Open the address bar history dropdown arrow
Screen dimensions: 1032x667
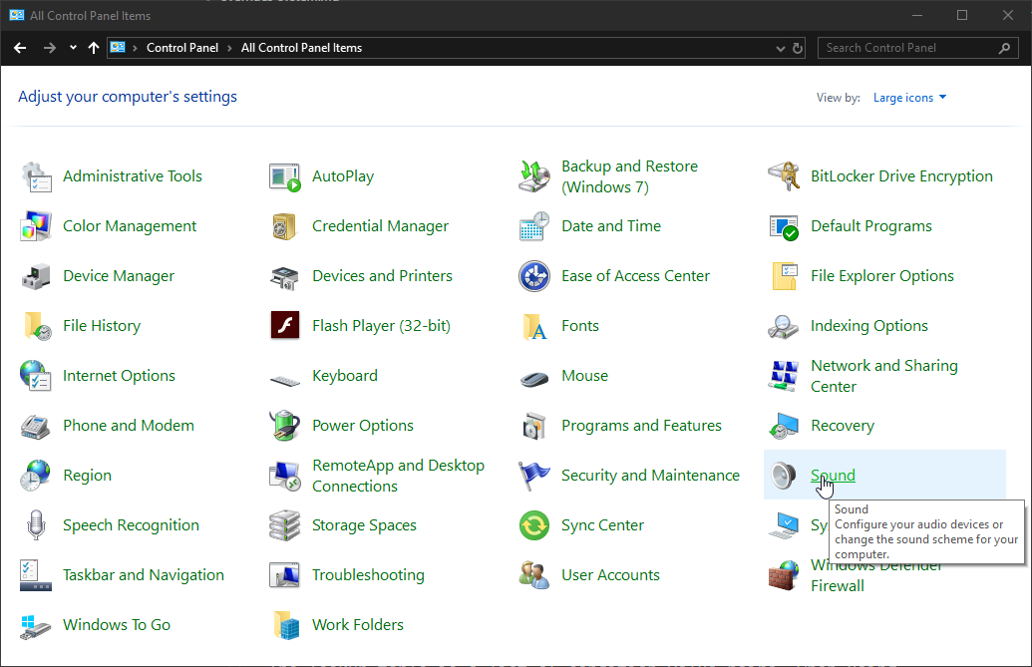[x=780, y=48]
